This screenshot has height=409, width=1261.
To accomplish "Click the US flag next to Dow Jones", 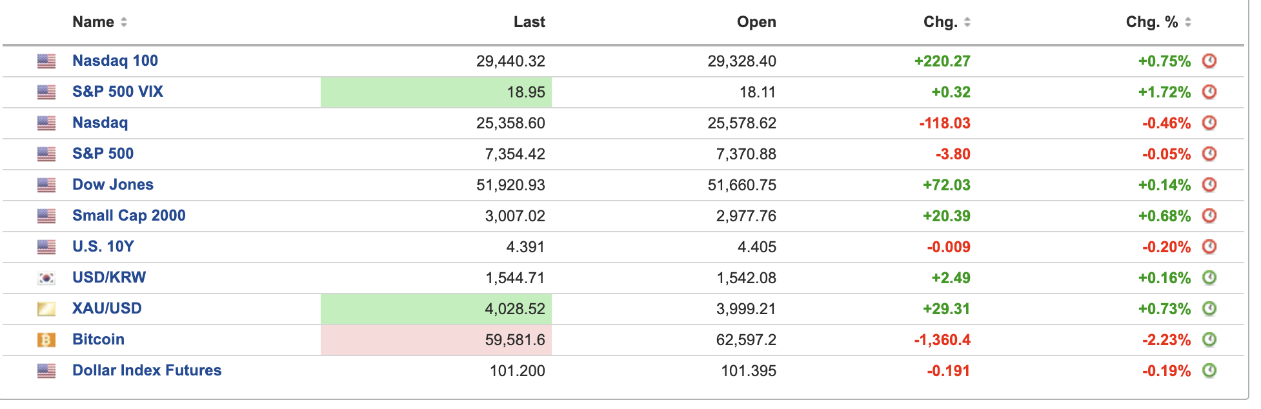I will 46,185.
